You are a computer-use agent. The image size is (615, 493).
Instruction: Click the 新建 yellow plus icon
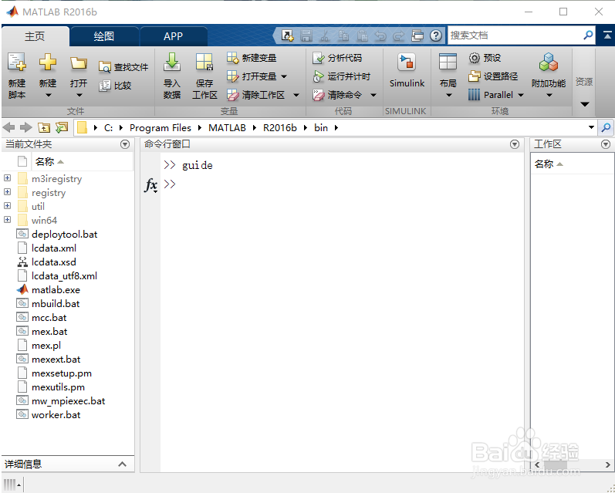pos(48,62)
